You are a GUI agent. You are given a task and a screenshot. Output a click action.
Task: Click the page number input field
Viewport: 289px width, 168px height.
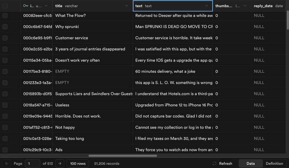pos(32,163)
